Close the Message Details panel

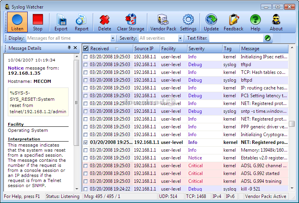(x=75, y=48)
